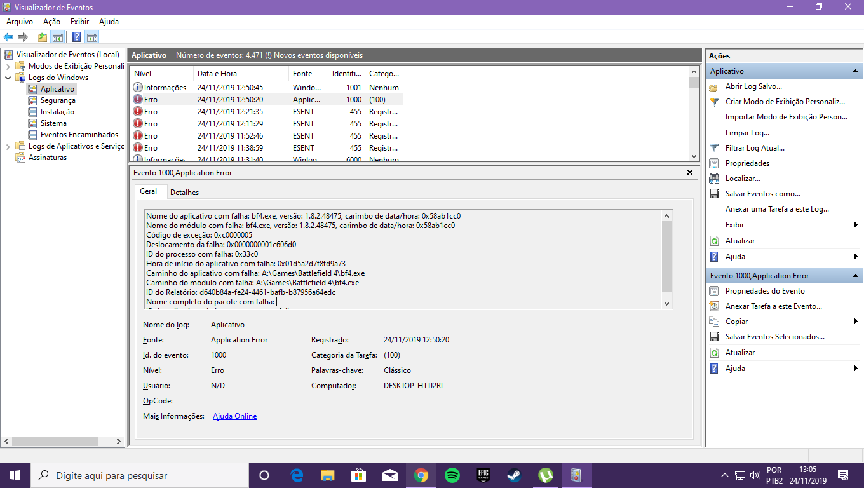Click Salvar Eventos como action

click(763, 194)
